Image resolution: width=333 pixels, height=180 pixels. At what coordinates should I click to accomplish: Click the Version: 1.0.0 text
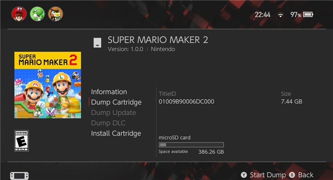click(x=125, y=49)
